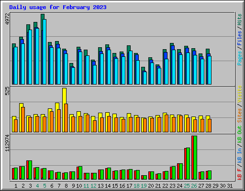The image size is (245, 191).
Task: Click day 3 on the x-axis
Action: 30,186
